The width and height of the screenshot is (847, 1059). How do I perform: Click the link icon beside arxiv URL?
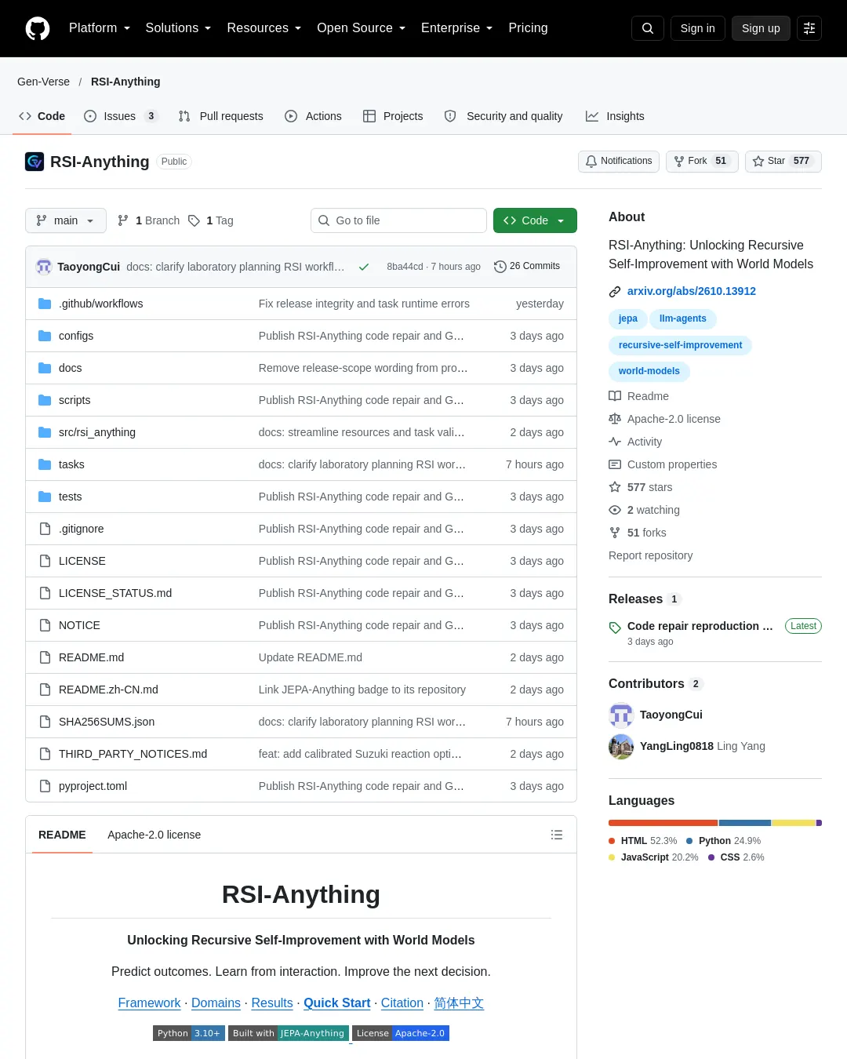coord(615,292)
